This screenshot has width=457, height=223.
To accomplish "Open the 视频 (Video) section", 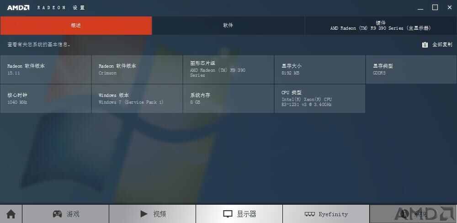I will click(153, 214).
